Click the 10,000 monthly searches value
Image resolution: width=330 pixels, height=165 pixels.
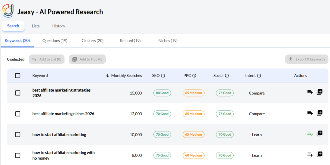(136, 134)
